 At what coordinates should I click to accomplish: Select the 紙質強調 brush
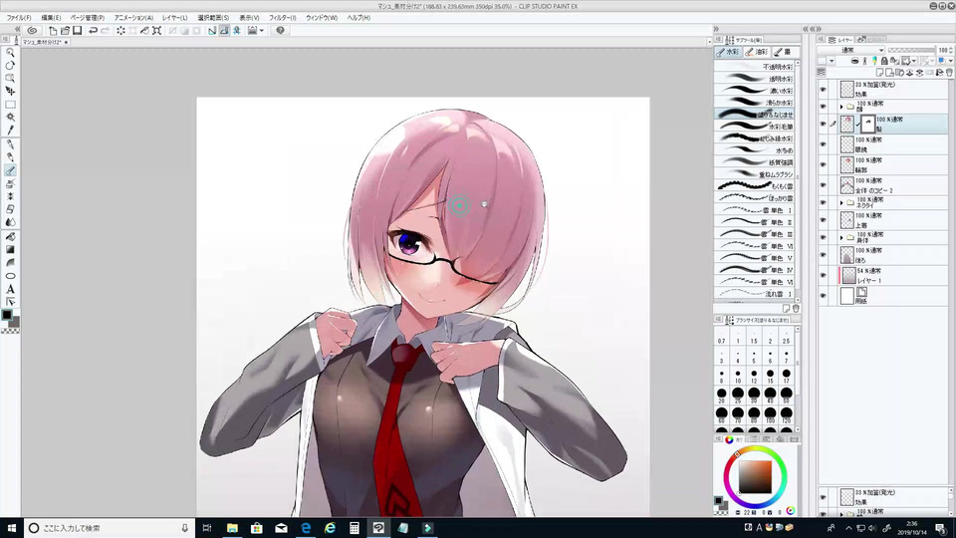[x=754, y=162]
